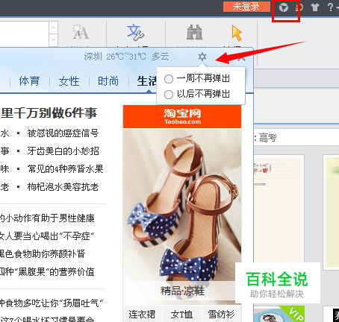
Task: Open the 食物多吃让你扬眉吐气 link
Action: 52,303
